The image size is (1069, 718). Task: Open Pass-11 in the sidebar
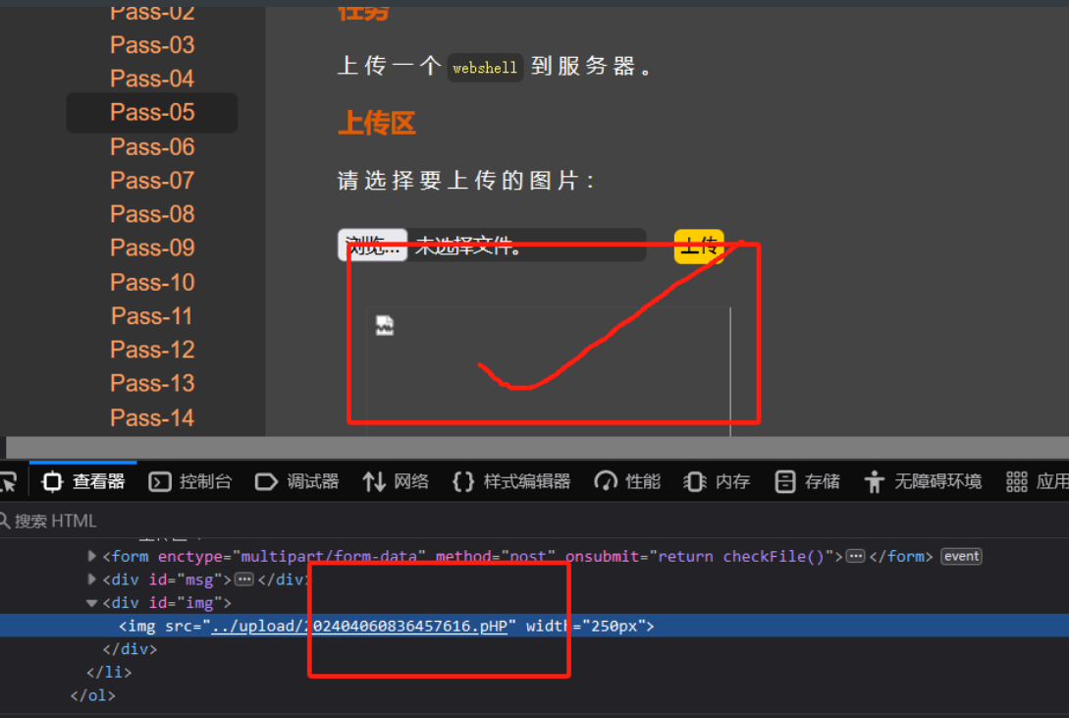pyautogui.click(x=152, y=315)
